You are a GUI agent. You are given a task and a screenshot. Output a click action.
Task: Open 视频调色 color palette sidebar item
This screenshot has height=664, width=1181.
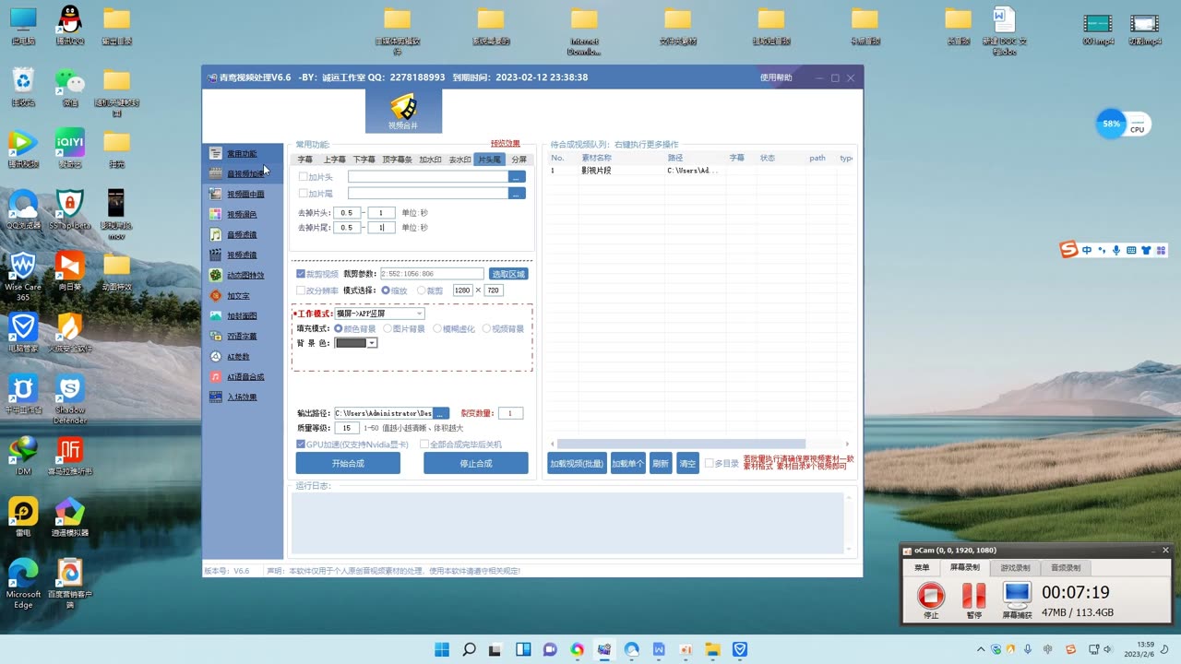[242, 214]
